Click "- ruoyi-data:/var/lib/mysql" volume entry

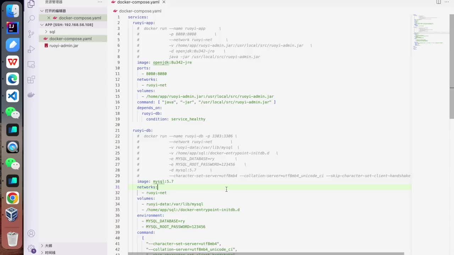(x=172, y=204)
